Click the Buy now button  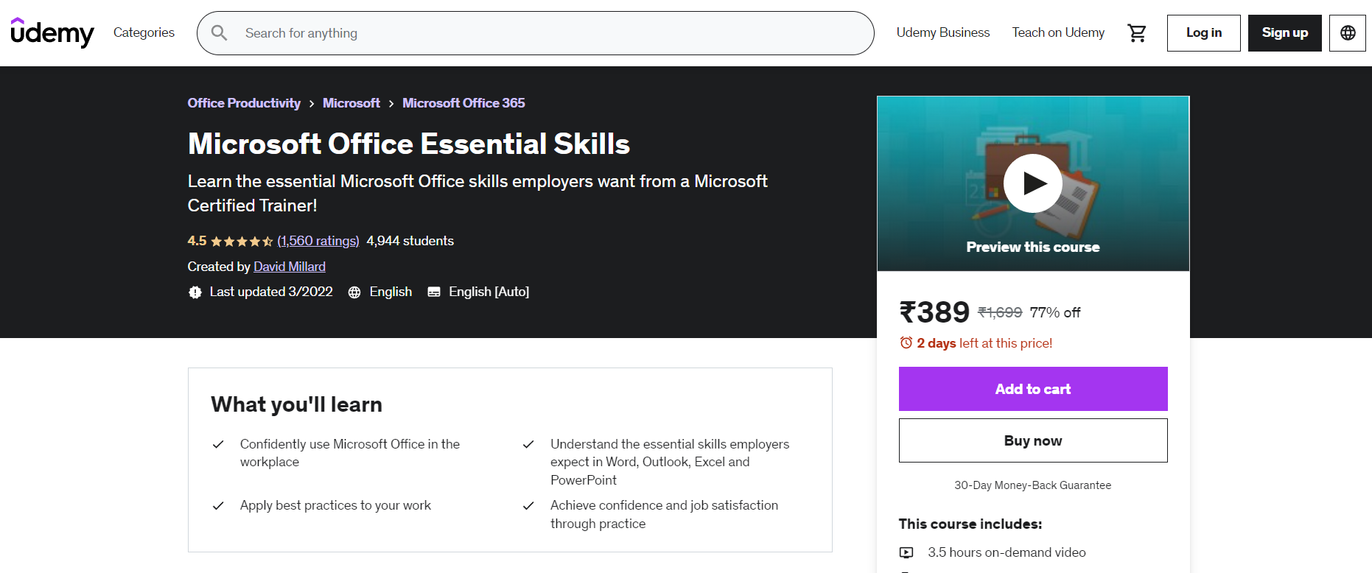tap(1032, 440)
